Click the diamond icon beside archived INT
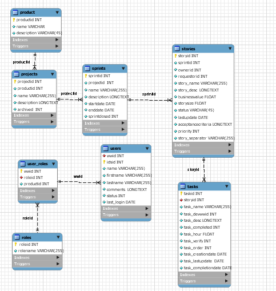 coord(15,109)
